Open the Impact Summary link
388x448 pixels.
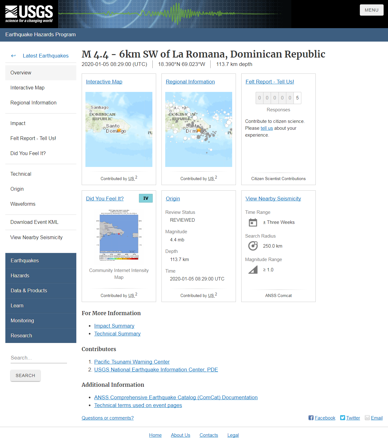114,326
